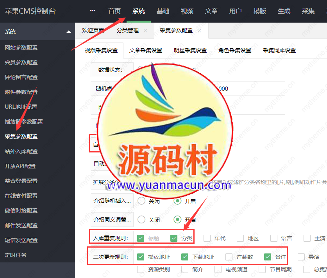Check the 年代 duplicate rule checkbox
This screenshot has height=278, width=327.
tap(207, 238)
